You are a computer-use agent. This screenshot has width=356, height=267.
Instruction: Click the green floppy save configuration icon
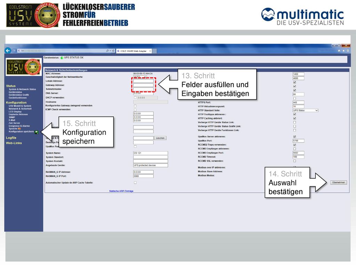(x=36, y=132)
